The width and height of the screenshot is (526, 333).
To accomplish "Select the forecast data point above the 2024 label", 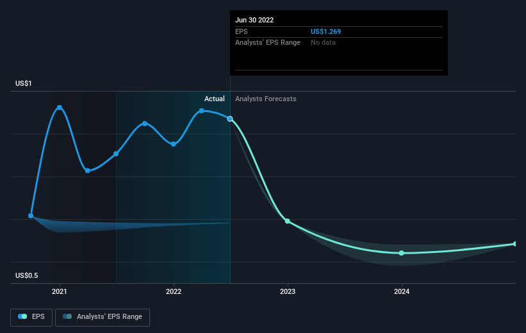I will tap(402, 253).
